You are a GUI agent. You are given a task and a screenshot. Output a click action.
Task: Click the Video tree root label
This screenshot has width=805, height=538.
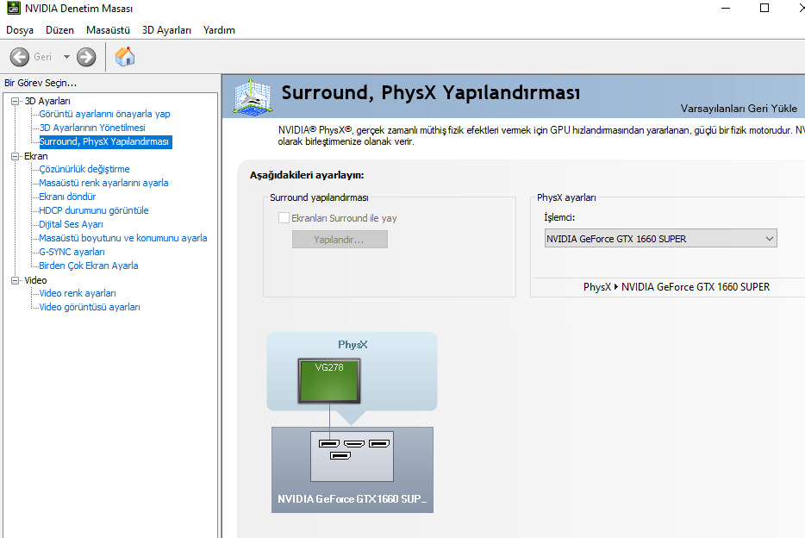(35, 280)
